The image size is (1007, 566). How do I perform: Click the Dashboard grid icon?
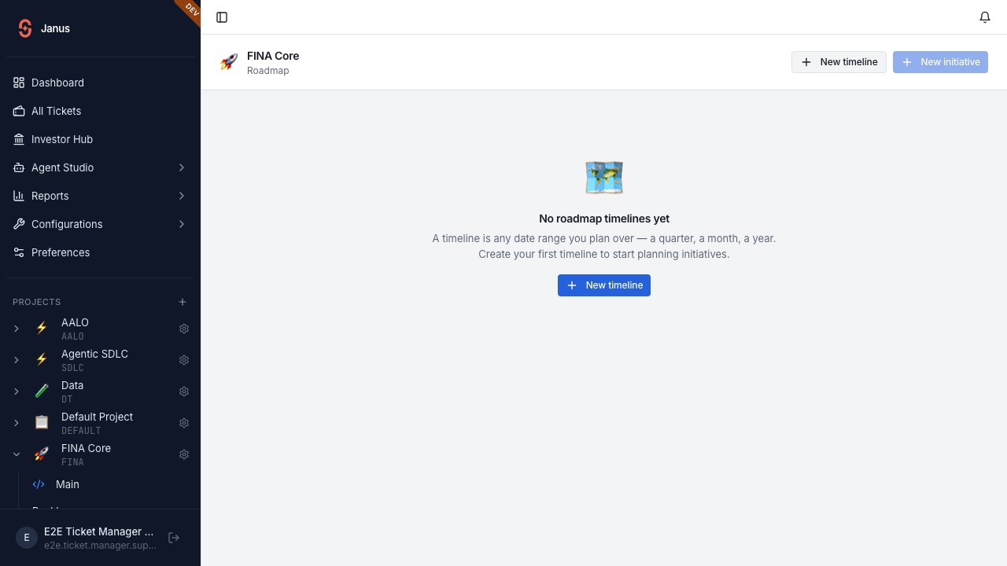coord(19,83)
